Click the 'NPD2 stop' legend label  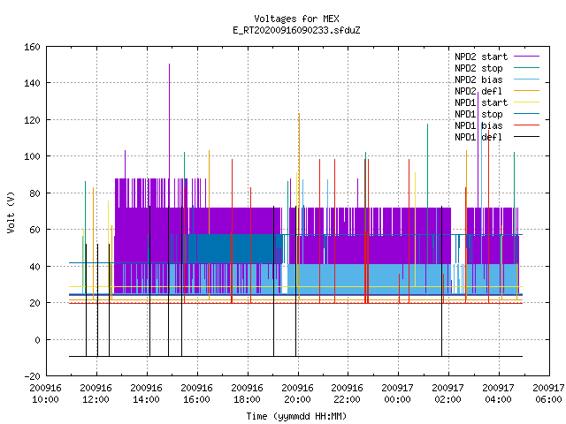pyautogui.click(x=478, y=68)
